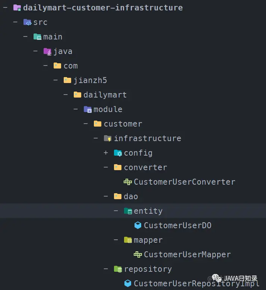Click the repository database folder icon
266x290 pixels.
click(118, 269)
